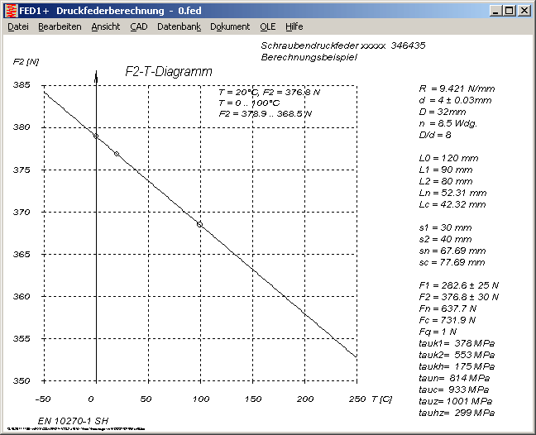The height and width of the screenshot is (435, 536).
Task: Click the data point marker at 20°C
Action: point(117,154)
